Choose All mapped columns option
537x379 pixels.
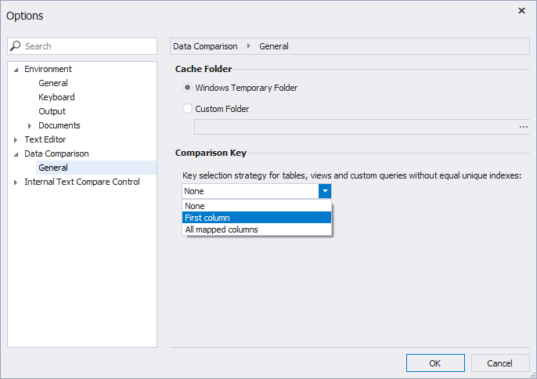pyautogui.click(x=257, y=229)
